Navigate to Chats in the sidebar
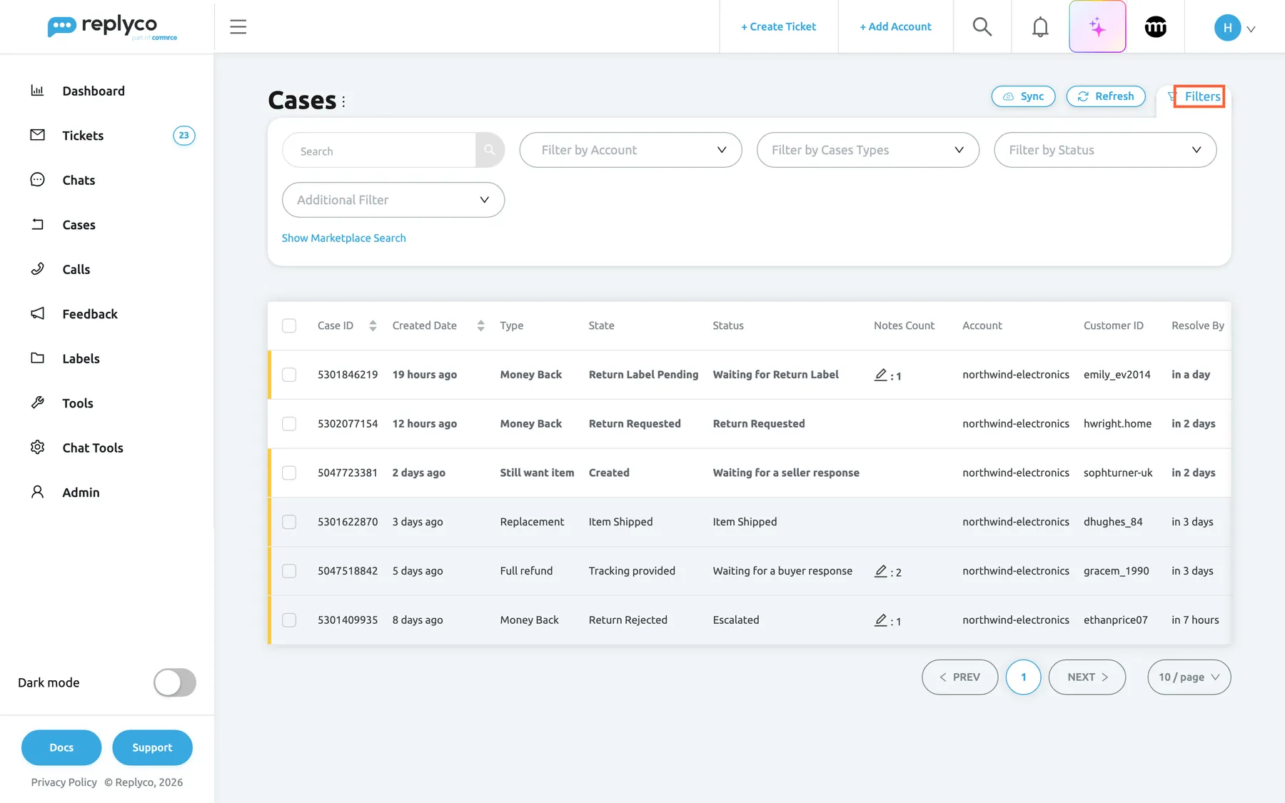This screenshot has height=803, width=1285. pyautogui.click(x=79, y=180)
